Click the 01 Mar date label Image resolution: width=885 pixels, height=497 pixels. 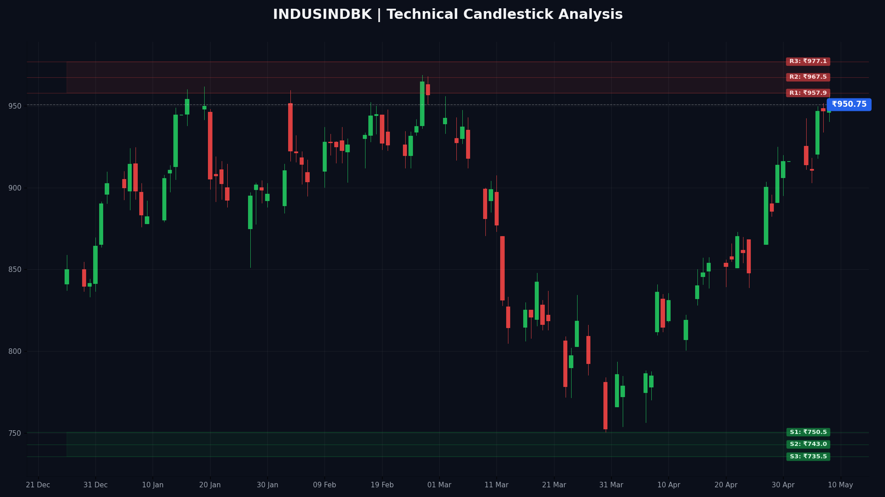(x=439, y=485)
